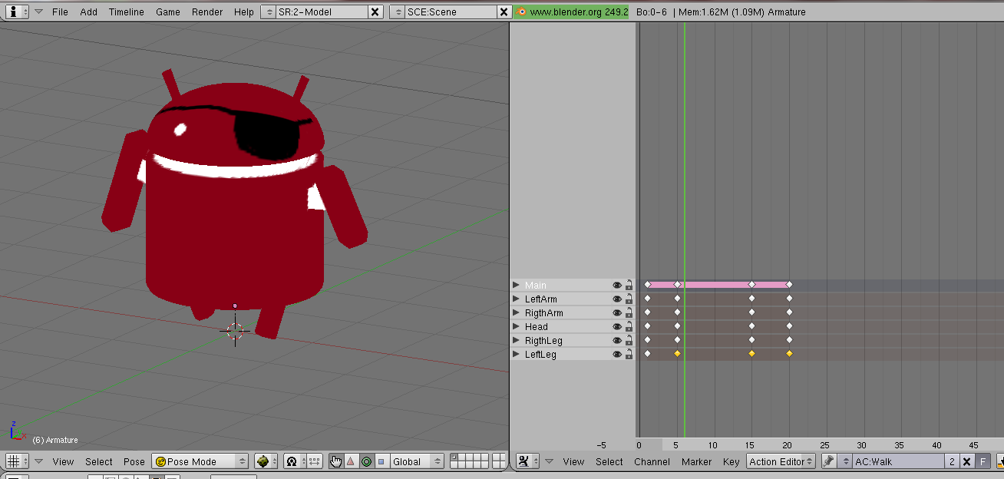Screen dimensions: 1004x479
Task: Toggle the lock icon for Head channel
Action: pyautogui.click(x=629, y=326)
